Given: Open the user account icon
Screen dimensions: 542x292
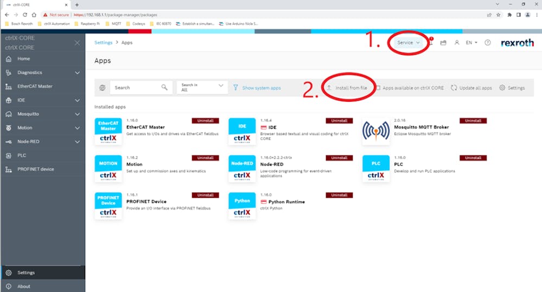Looking at the screenshot, I should click(x=457, y=42).
